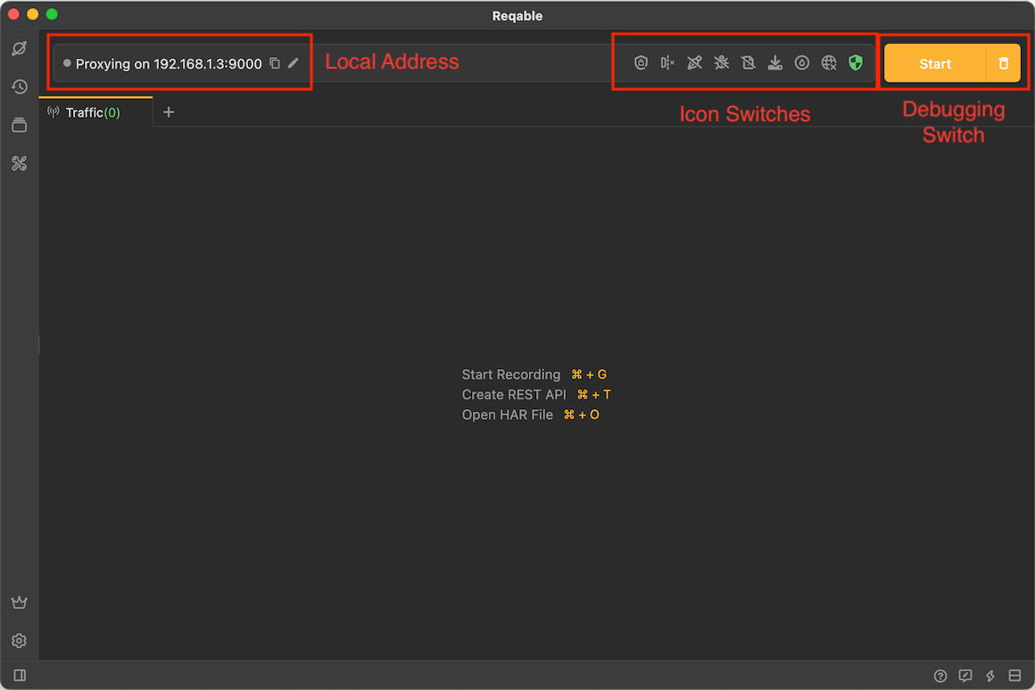
Task: Click the lightning bolt status bar icon
Action: click(990, 676)
